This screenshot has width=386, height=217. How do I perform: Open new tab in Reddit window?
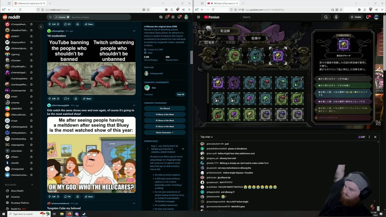(50, 3)
